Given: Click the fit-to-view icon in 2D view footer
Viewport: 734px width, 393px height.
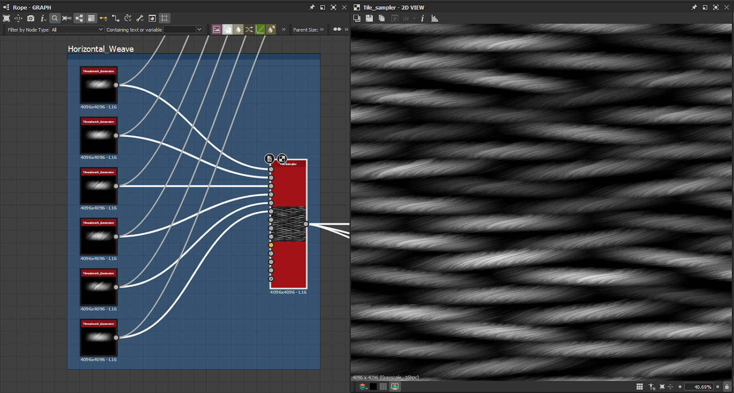Looking at the screenshot, I should 662,387.
